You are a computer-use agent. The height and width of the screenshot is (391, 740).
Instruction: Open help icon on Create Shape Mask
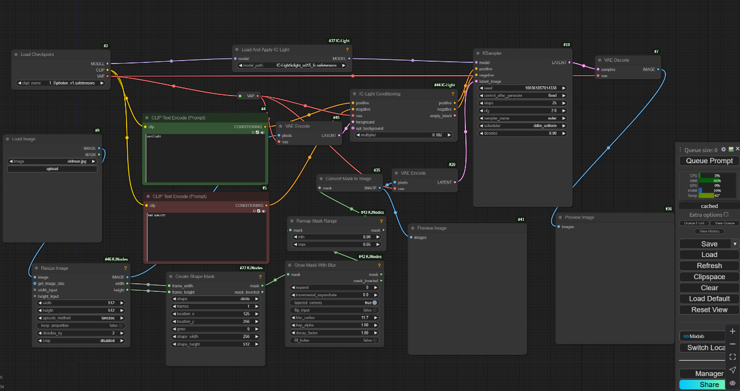260,276
